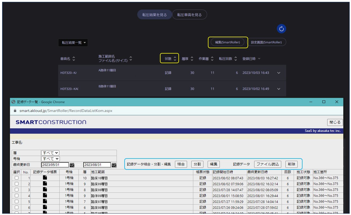Expand the B路体11層目 row chevron
This screenshot has width=351, height=215.
pos(279,89)
